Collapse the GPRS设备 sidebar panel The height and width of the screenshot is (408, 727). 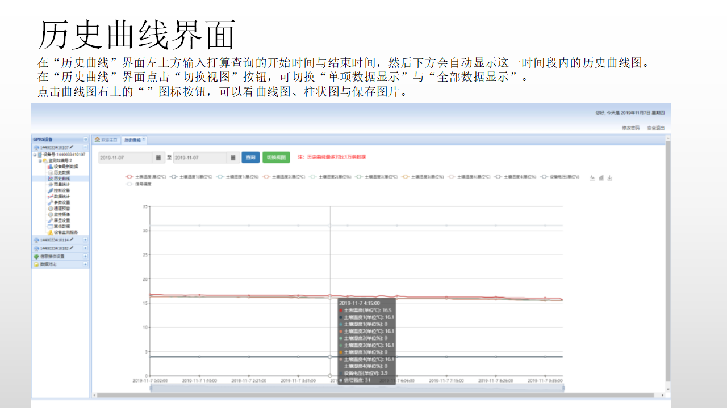86,139
